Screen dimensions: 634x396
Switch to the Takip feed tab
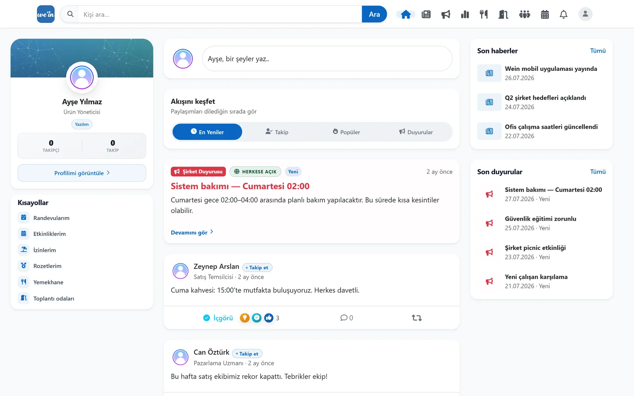click(x=277, y=132)
